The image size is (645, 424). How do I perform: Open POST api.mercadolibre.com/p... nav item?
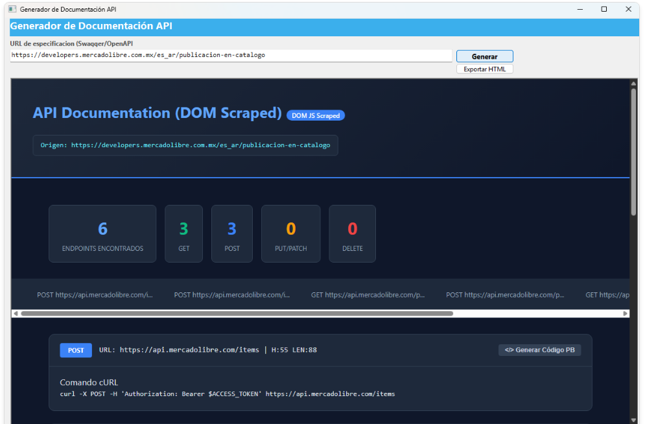pyautogui.click(x=505, y=295)
